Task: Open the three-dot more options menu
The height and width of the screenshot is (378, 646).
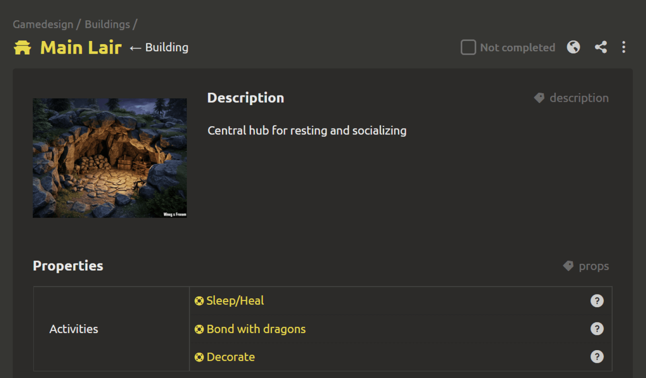Action: [x=623, y=47]
